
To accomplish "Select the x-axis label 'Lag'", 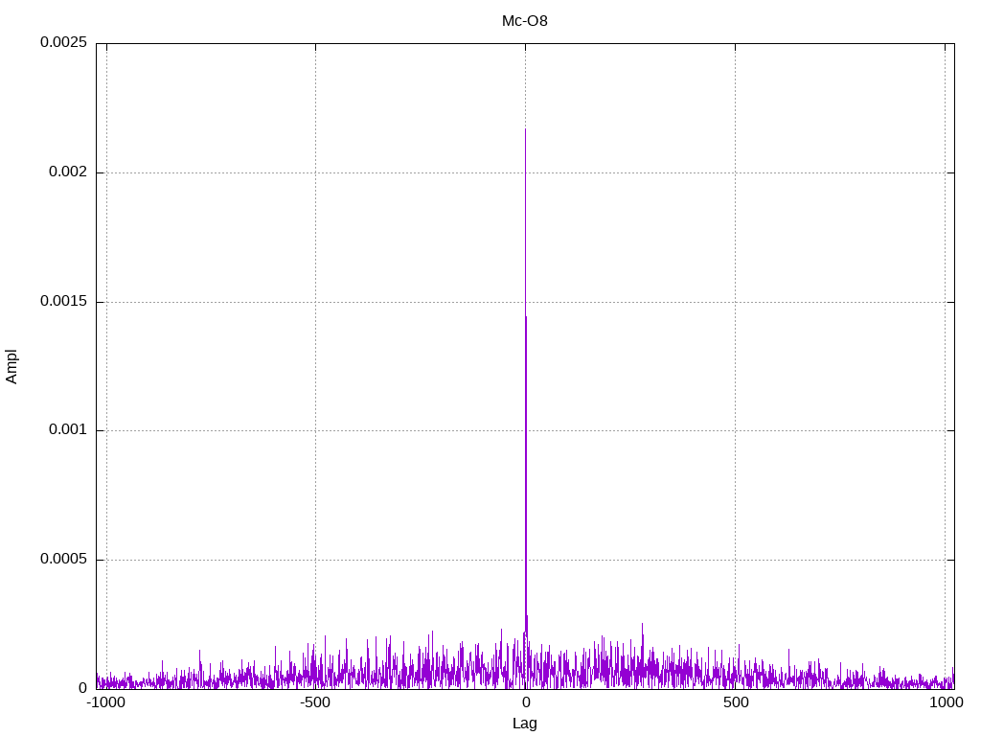I will pyautogui.click(x=524, y=724).
